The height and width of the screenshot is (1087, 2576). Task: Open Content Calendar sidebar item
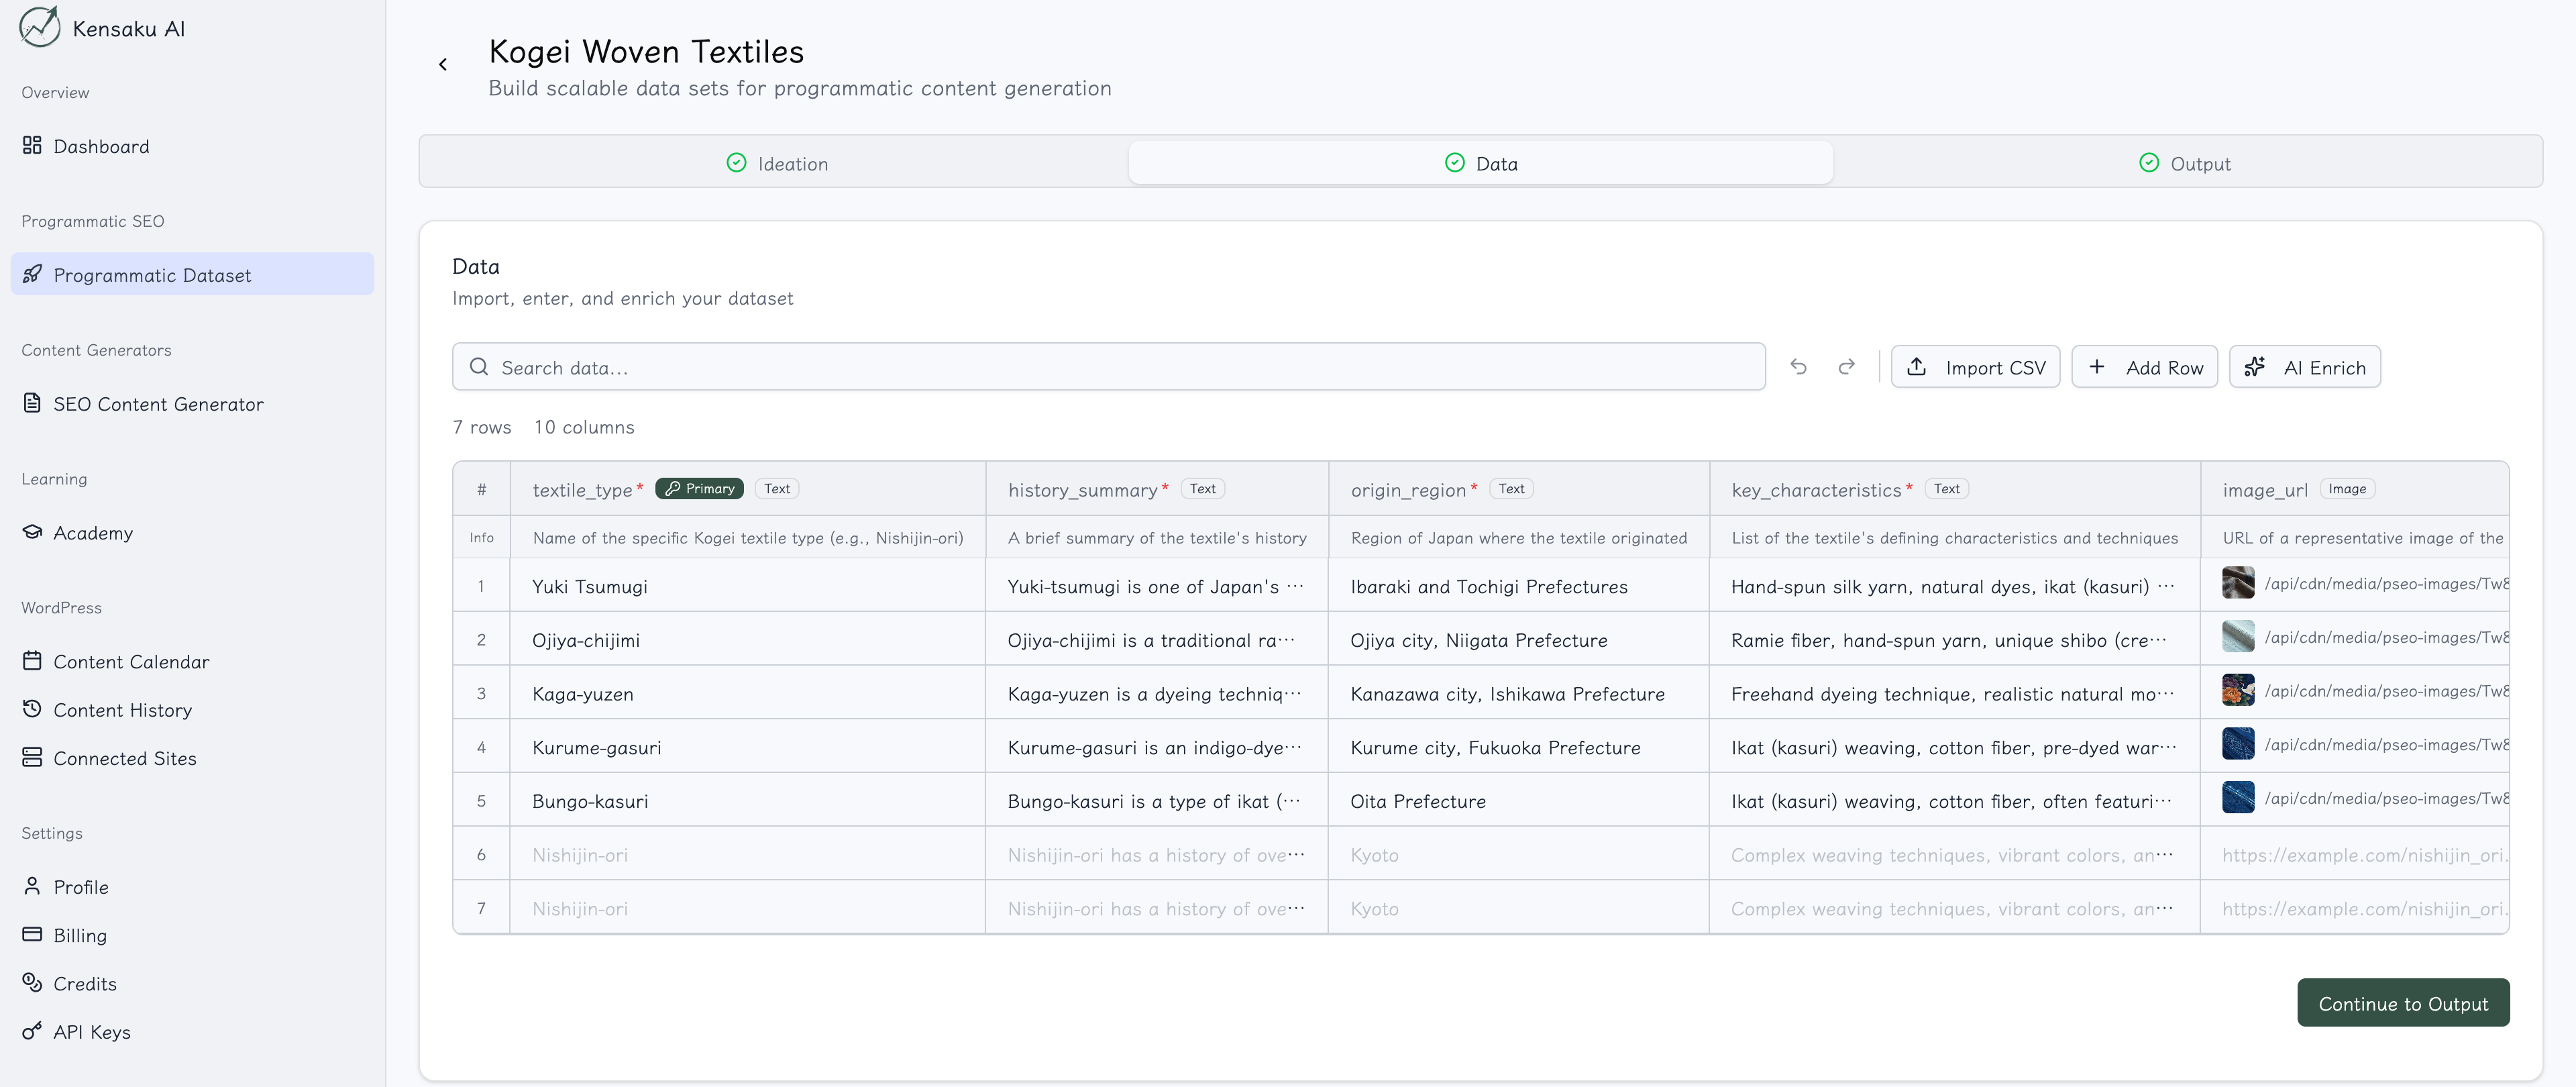(130, 662)
